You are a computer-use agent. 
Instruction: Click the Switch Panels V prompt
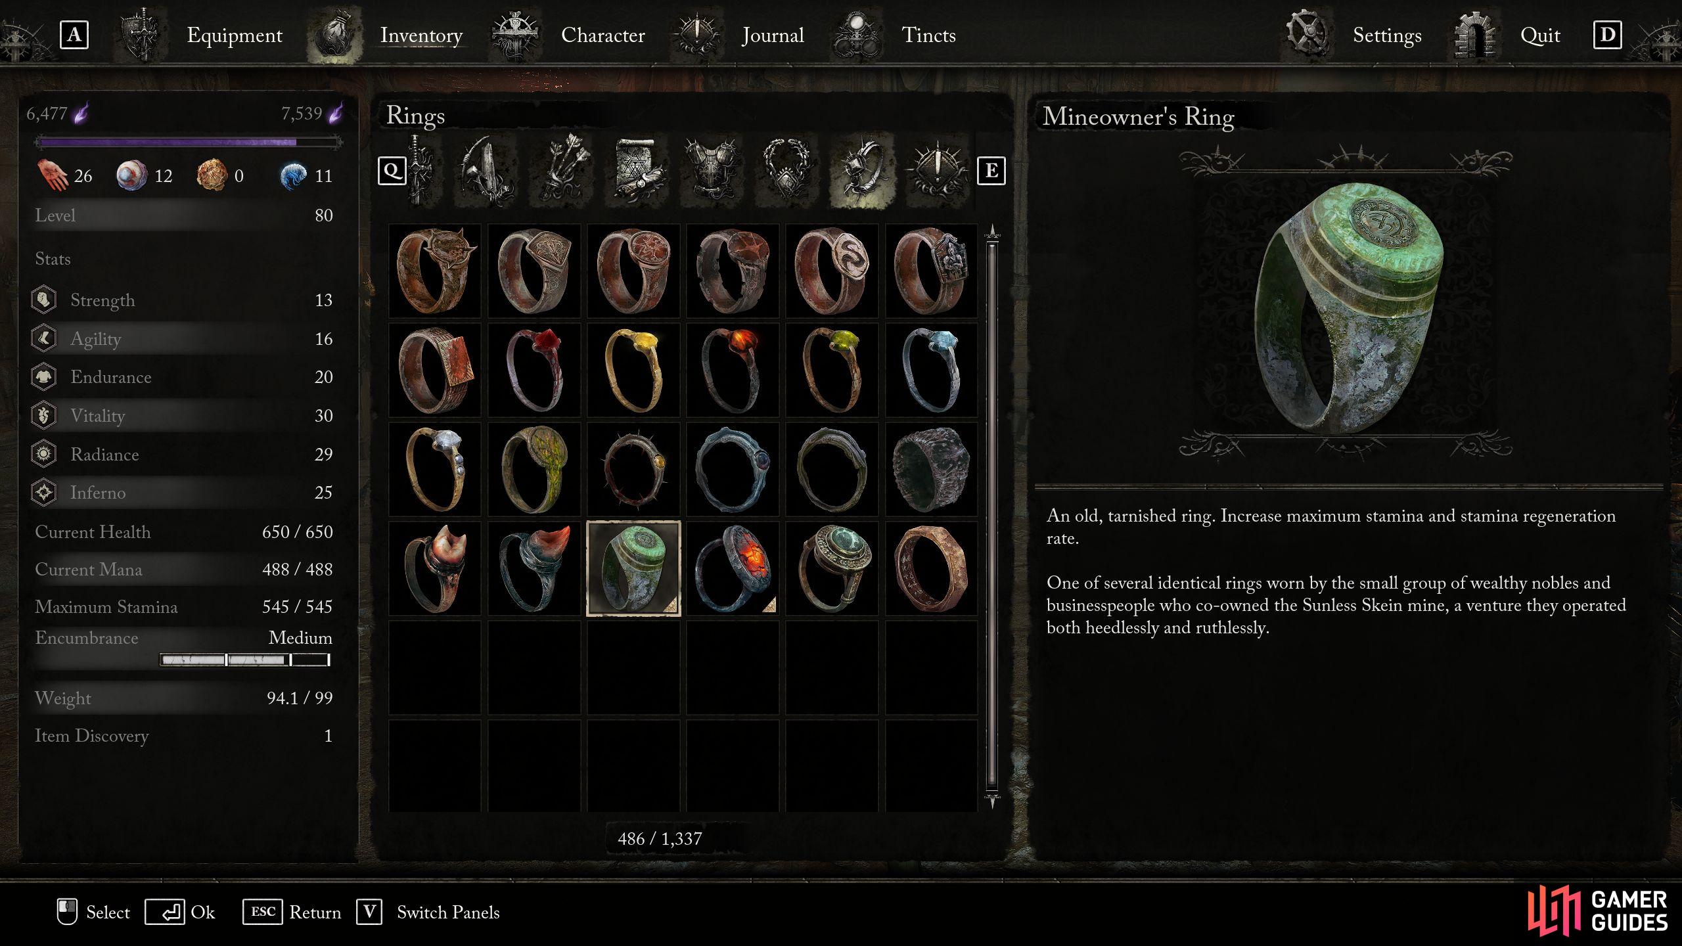(x=428, y=912)
